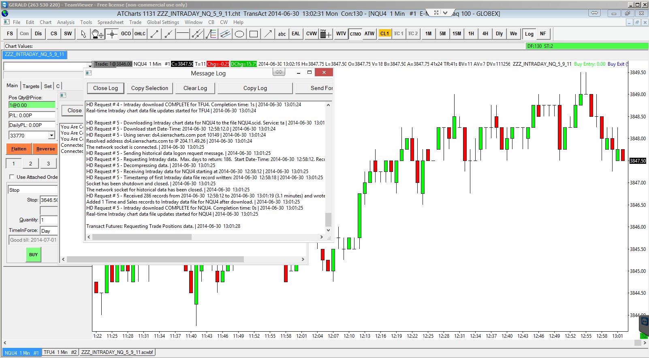
Task: Click the green BUY button
Action: [33, 255]
